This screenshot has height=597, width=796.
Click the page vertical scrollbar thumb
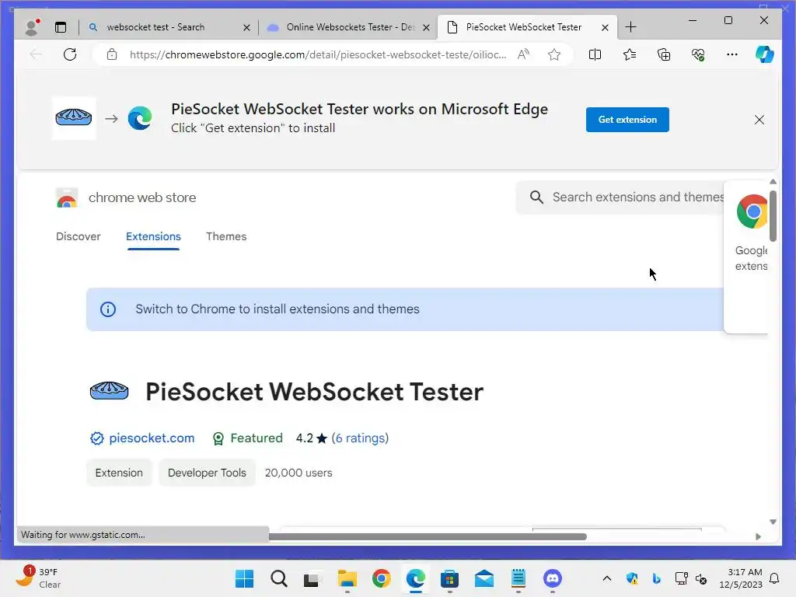[773, 216]
